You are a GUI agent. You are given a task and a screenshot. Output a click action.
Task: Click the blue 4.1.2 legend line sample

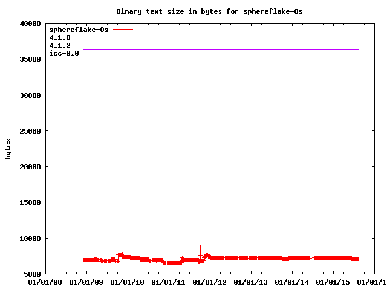(x=123, y=45)
